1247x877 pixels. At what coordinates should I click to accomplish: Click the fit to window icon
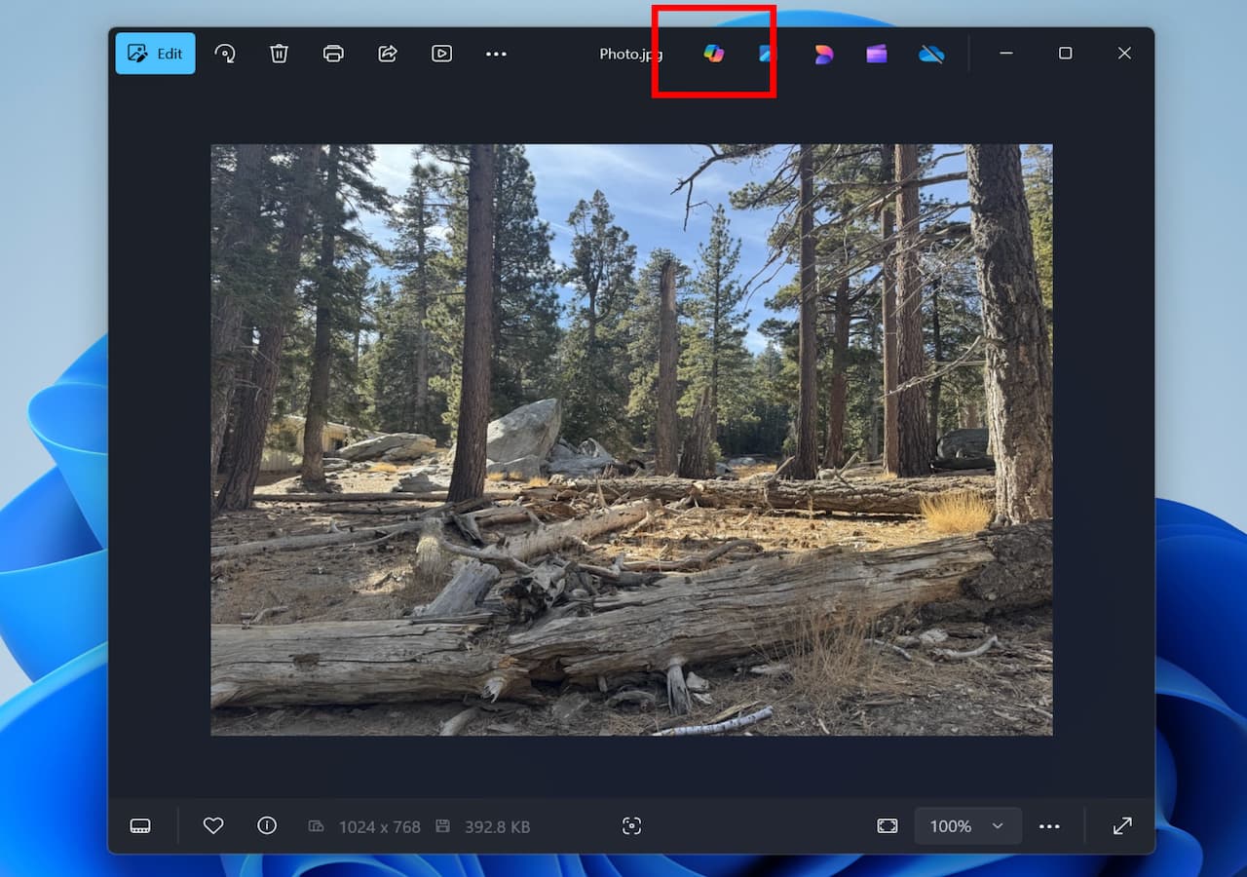(887, 826)
